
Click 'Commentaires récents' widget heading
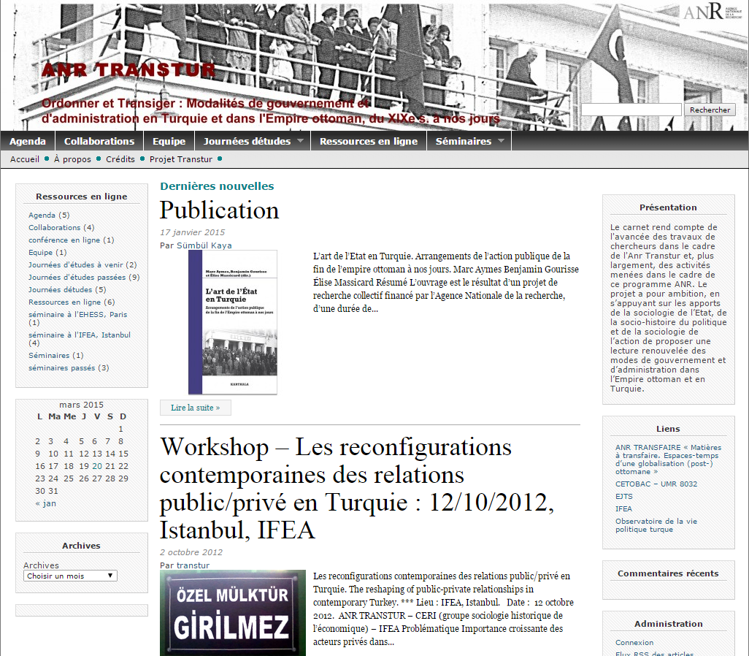click(x=668, y=573)
